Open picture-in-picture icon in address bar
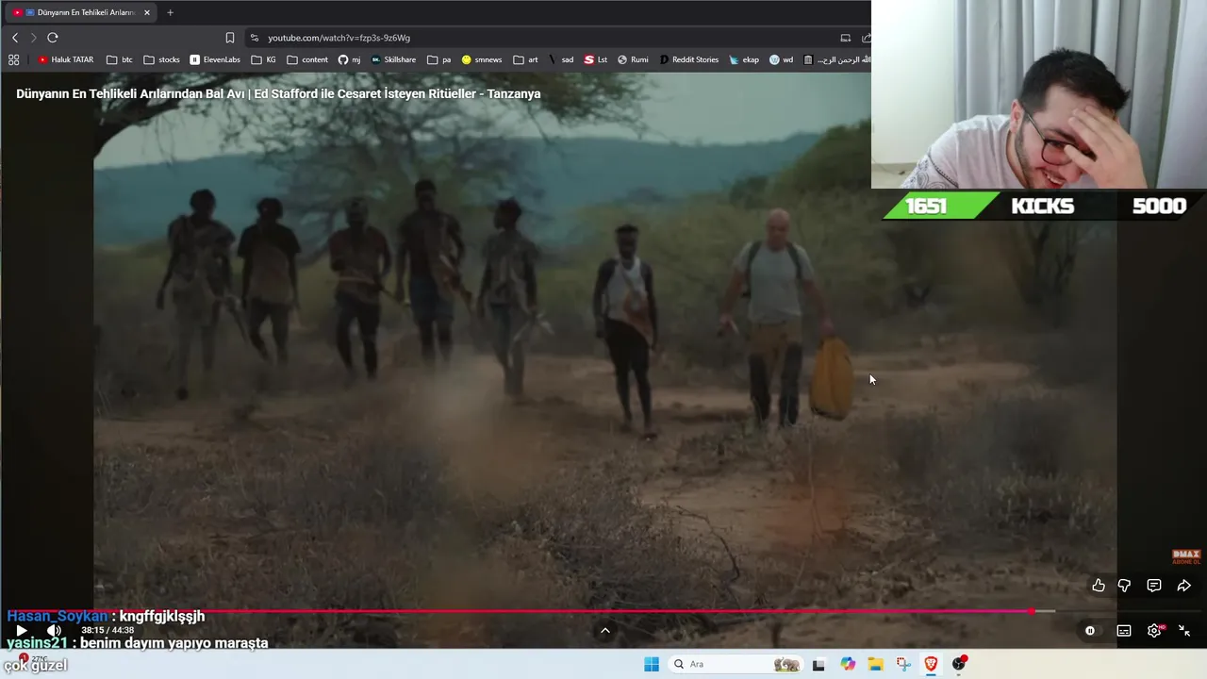1207x679 pixels. (x=846, y=38)
